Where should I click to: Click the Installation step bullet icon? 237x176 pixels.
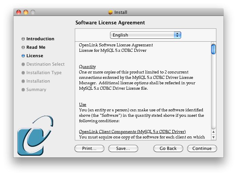[x=23, y=81]
